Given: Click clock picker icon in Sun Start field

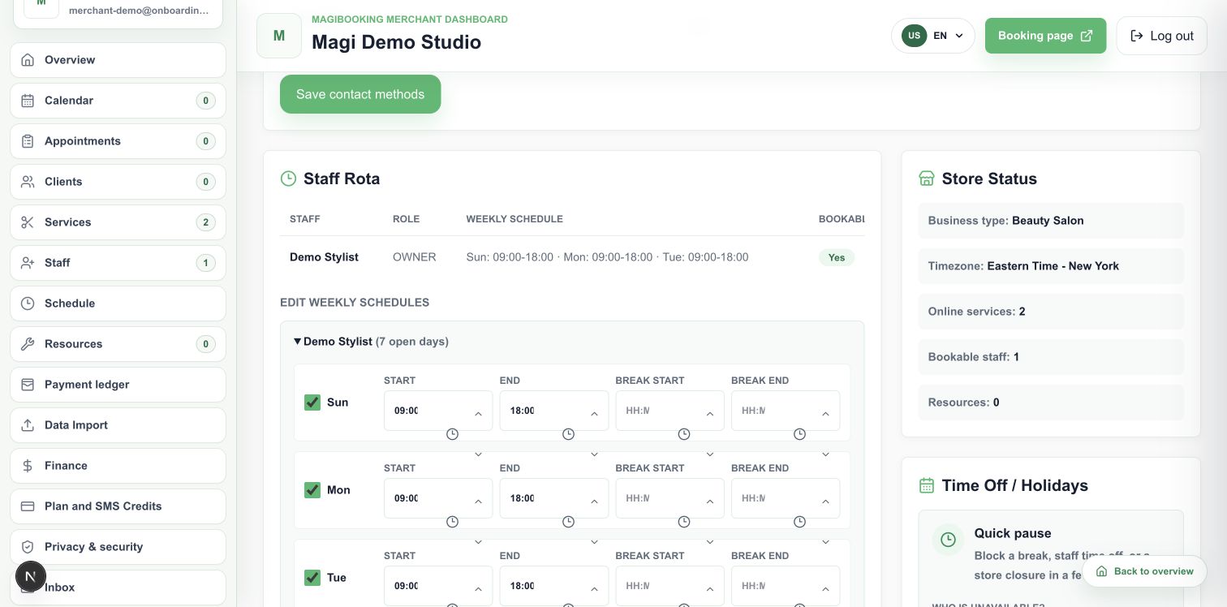Looking at the screenshot, I should click(453, 434).
